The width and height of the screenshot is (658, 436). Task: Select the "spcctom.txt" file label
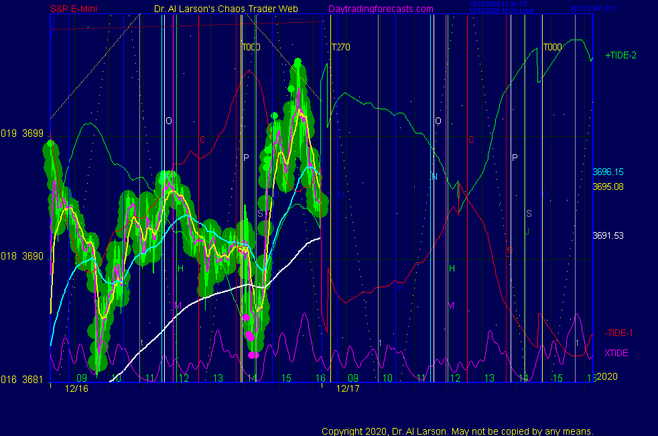tap(592, 8)
